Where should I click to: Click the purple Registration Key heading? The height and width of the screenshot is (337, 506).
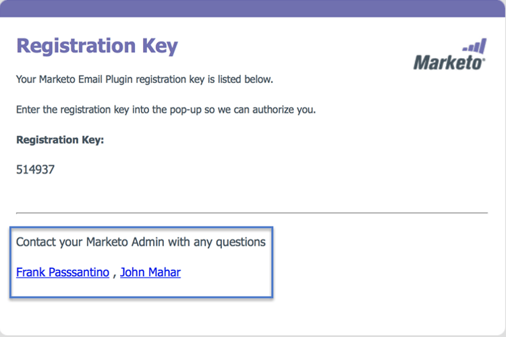tap(97, 46)
